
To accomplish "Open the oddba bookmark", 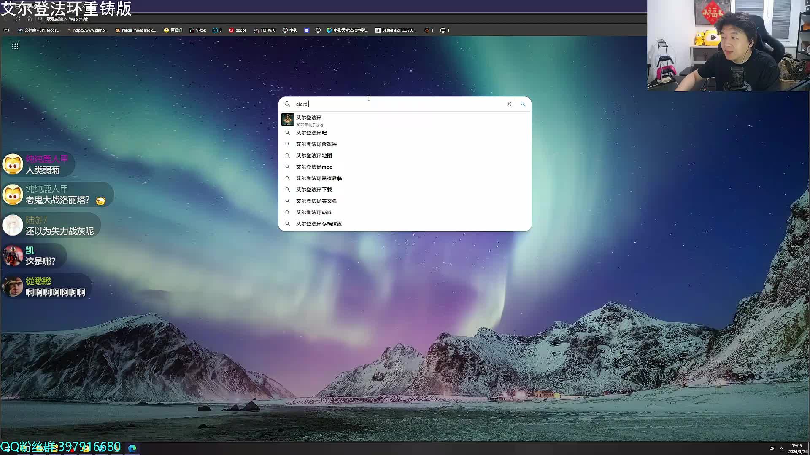I will [238, 30].
